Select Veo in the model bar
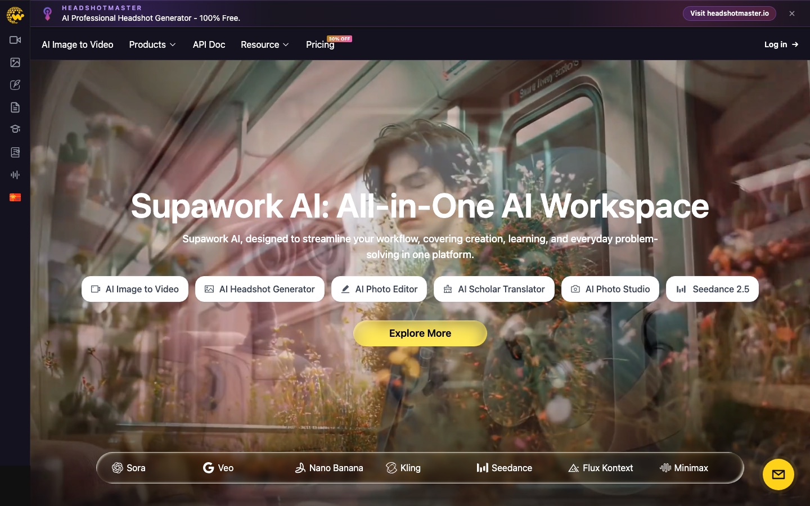 (x=218, y=468)
